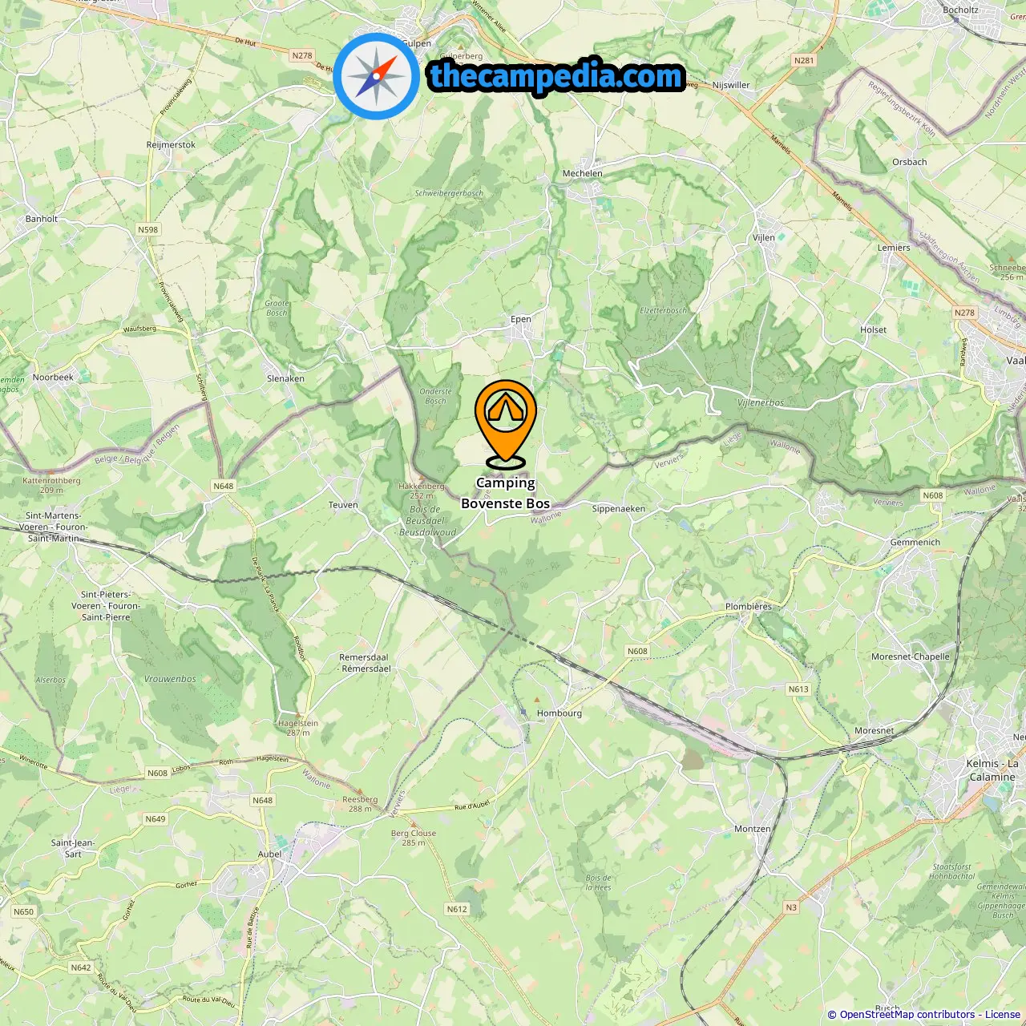Select the N281 road shield

point(803,60)
